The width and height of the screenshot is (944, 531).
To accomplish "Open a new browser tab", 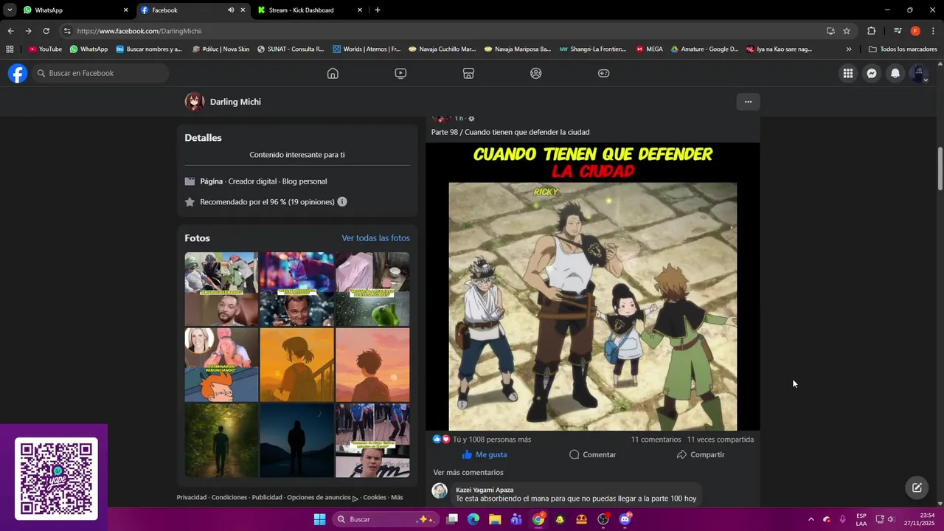I will click(378, 10).
